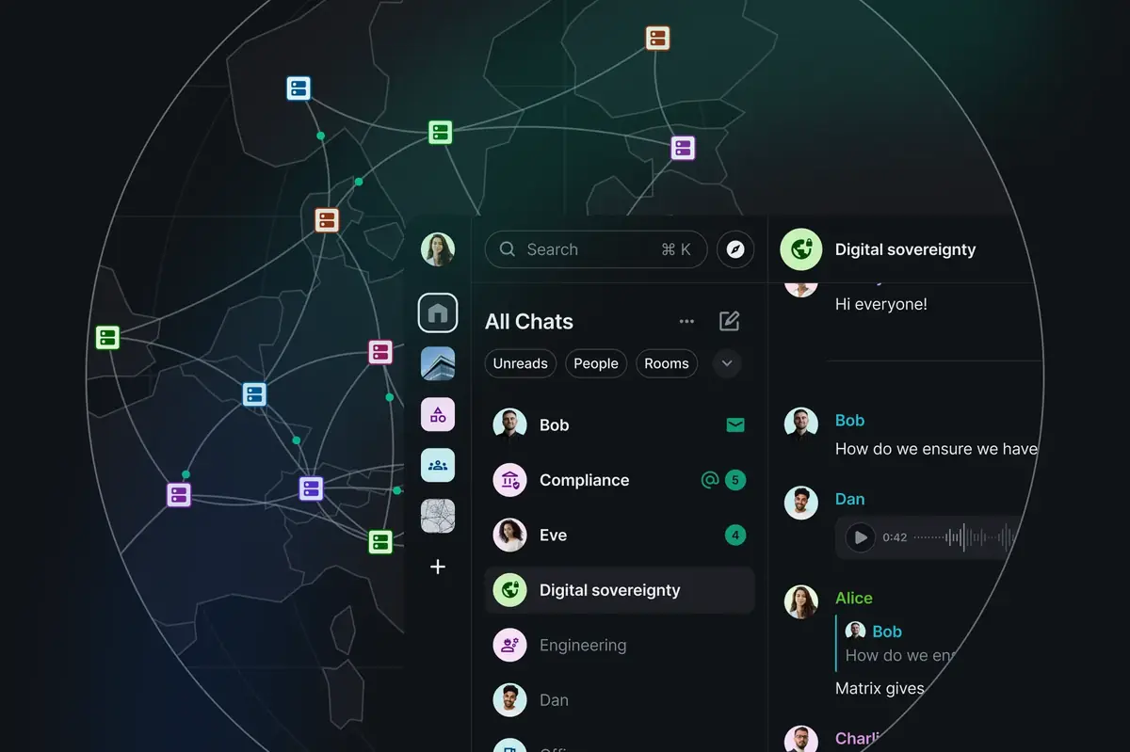The image size is (1130, 752).
Task: Click the 'Hi everyone!' message
Action: coord(881,305)
